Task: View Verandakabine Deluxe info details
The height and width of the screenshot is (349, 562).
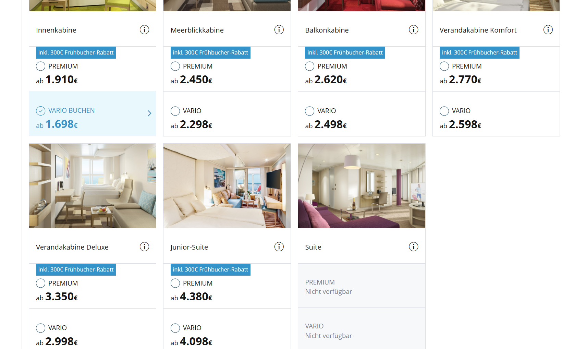Action: pyautogui.click(x=144, y=247)
